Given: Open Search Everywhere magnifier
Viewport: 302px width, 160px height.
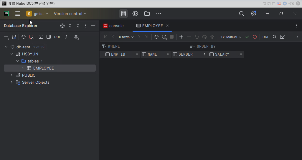Looking at the screenshot, I should click(x=242, y=14).
